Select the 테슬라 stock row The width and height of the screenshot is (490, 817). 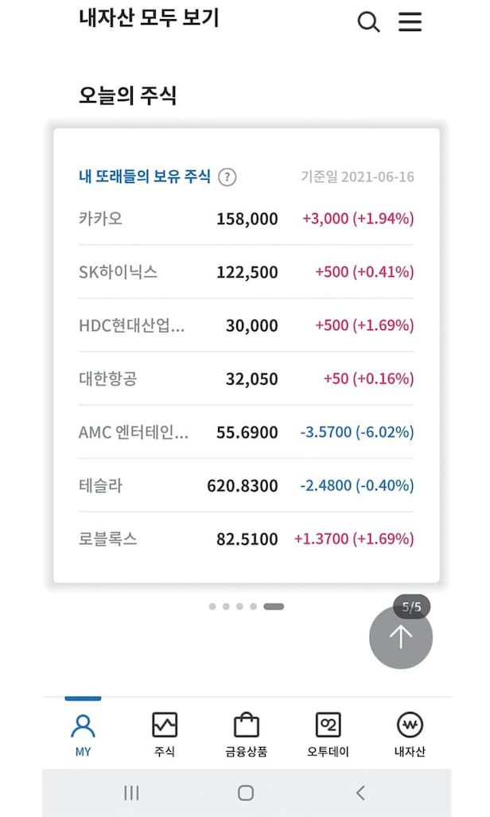(246, 485)
